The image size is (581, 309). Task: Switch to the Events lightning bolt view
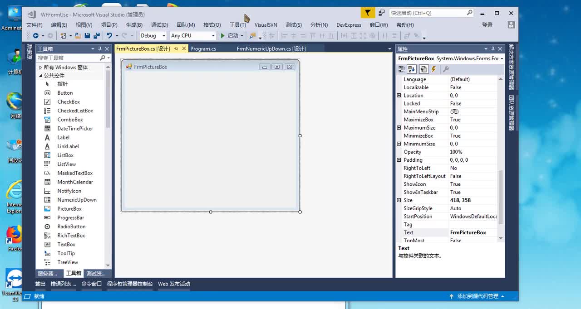[x=433, y=69]
